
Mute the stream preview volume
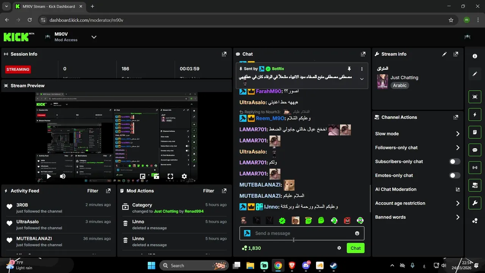(x=63, y=176)
